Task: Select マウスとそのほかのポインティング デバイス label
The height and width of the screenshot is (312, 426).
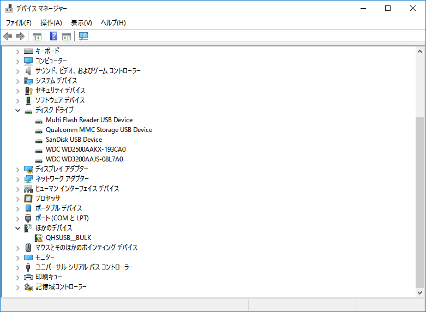Action: pyautogui.click(x=86, y=248)
